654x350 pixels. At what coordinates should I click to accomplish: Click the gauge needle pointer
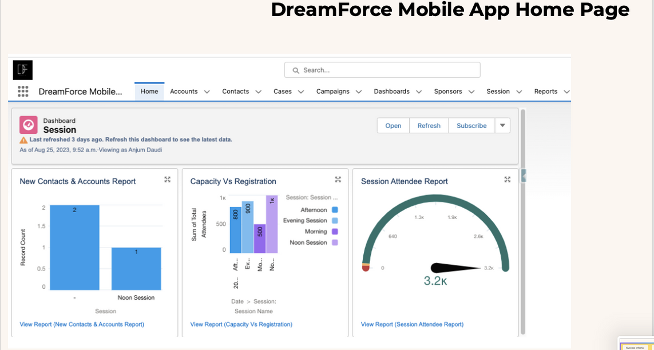(456, 268)
